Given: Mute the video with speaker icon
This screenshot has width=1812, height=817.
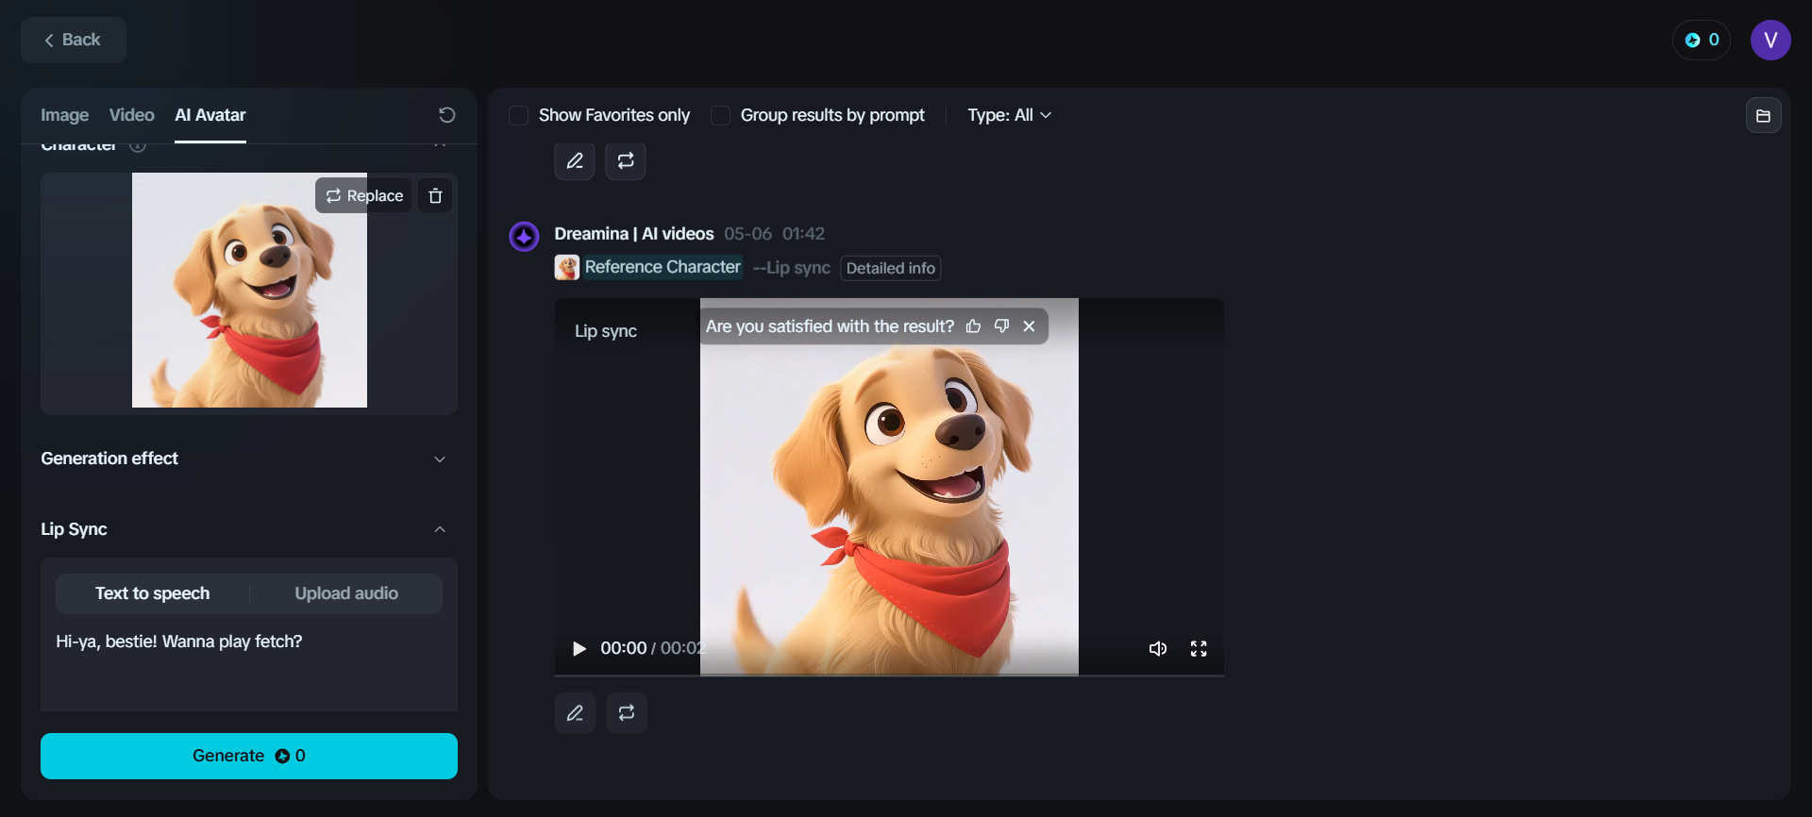Looking at the screenshot, I should [1158, 648].
